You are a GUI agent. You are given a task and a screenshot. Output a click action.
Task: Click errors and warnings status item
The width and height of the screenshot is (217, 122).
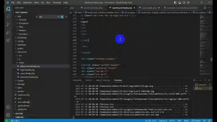(x=15, y=121)
